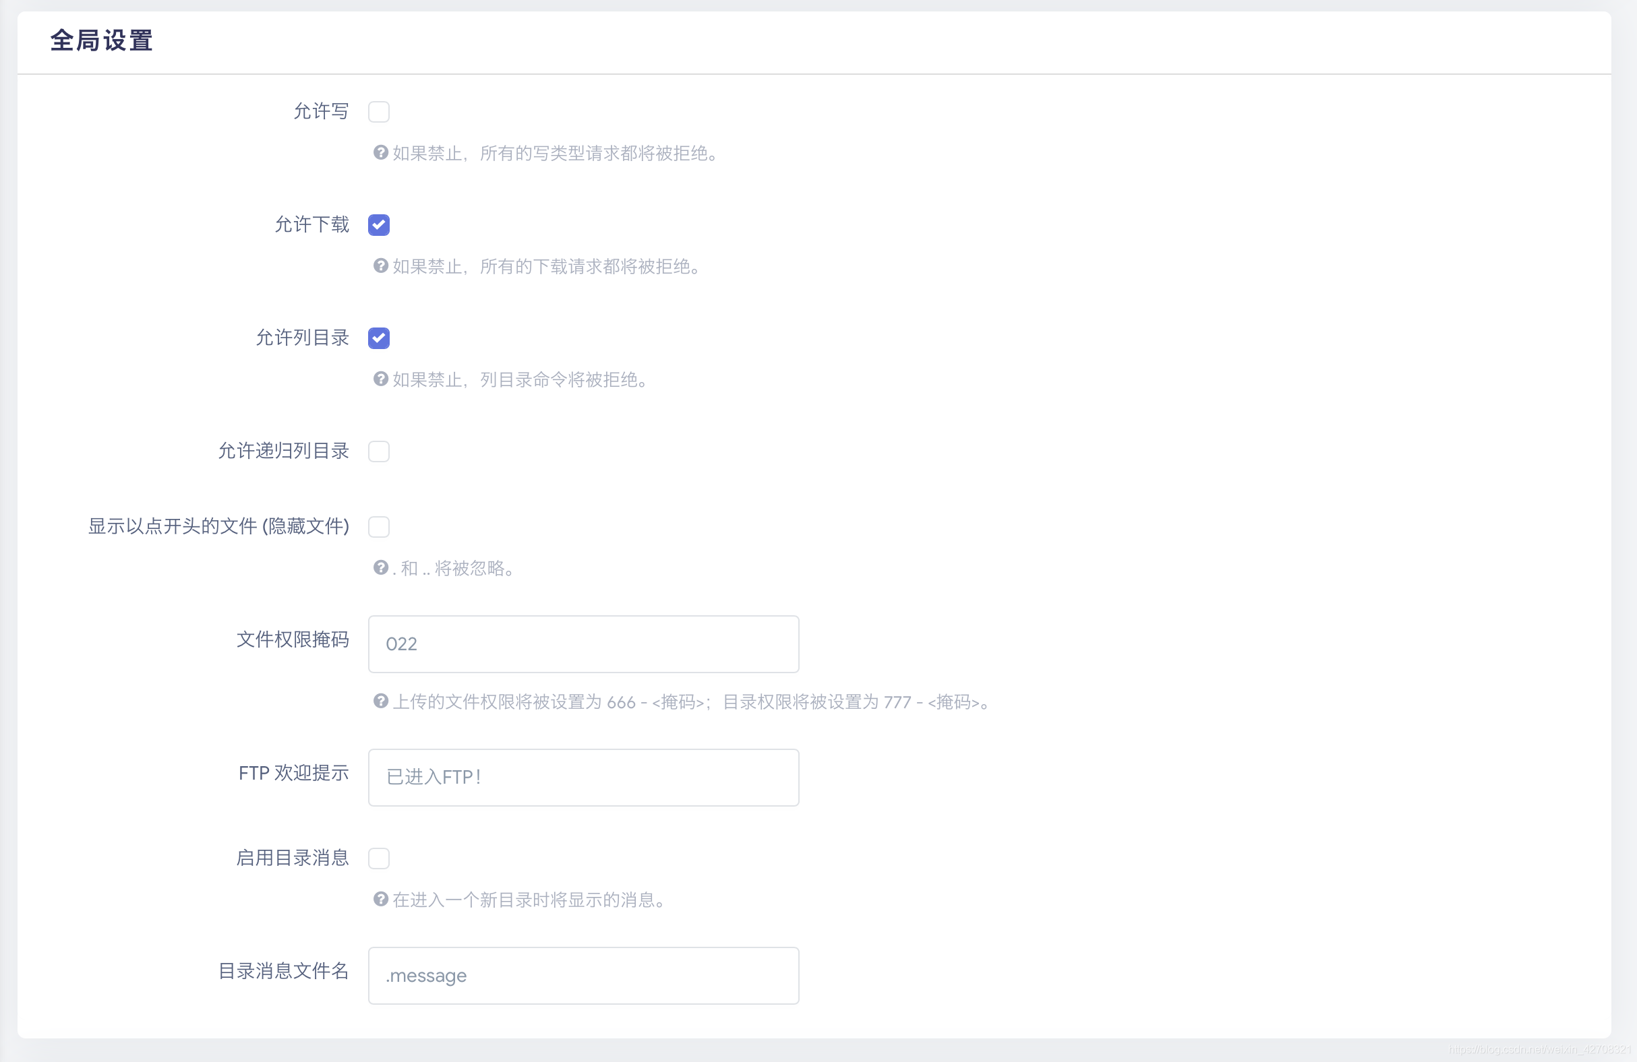Screen dimensions: 1637x1062
Task: Click the 允许列目录 label text
Action: coord(302,338)
